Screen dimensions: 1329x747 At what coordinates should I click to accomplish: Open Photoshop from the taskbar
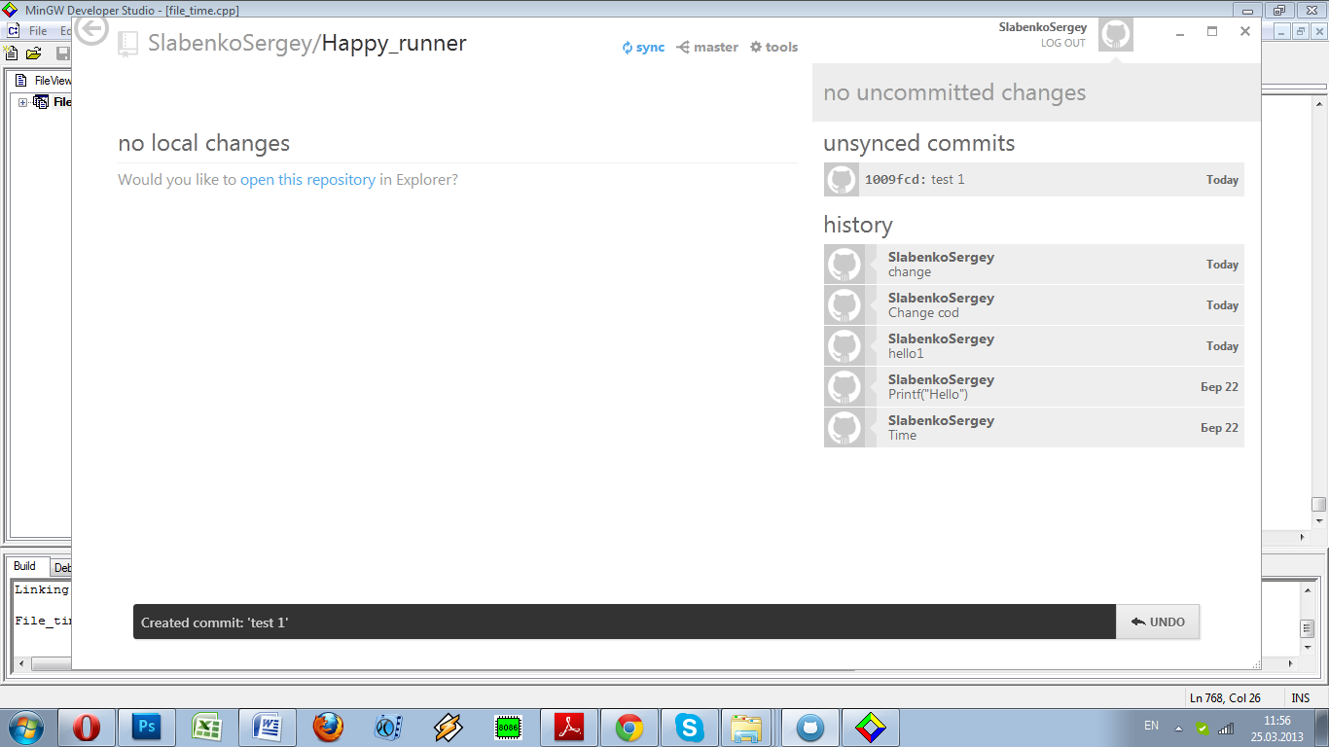(x=147, y=728)
